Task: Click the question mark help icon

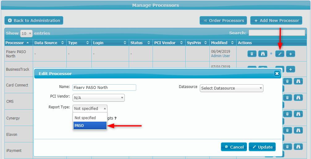Action: pyautogui.click(x=116, y=118)
